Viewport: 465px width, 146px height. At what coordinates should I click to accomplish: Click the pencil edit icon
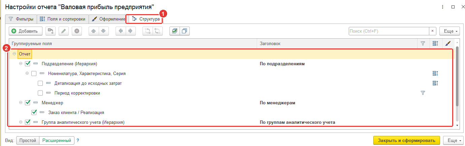[x=64, y=31]
